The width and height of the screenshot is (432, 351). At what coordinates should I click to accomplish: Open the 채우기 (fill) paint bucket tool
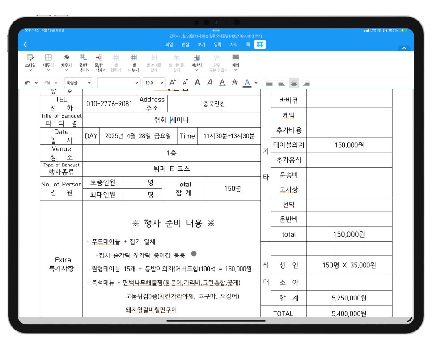click(66, 62)
